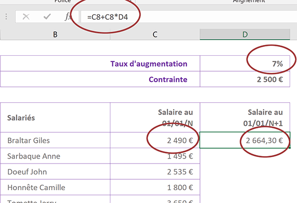297x203 pixels.
Task: Select the formula bar's three-dot handle
Action: 6,17
